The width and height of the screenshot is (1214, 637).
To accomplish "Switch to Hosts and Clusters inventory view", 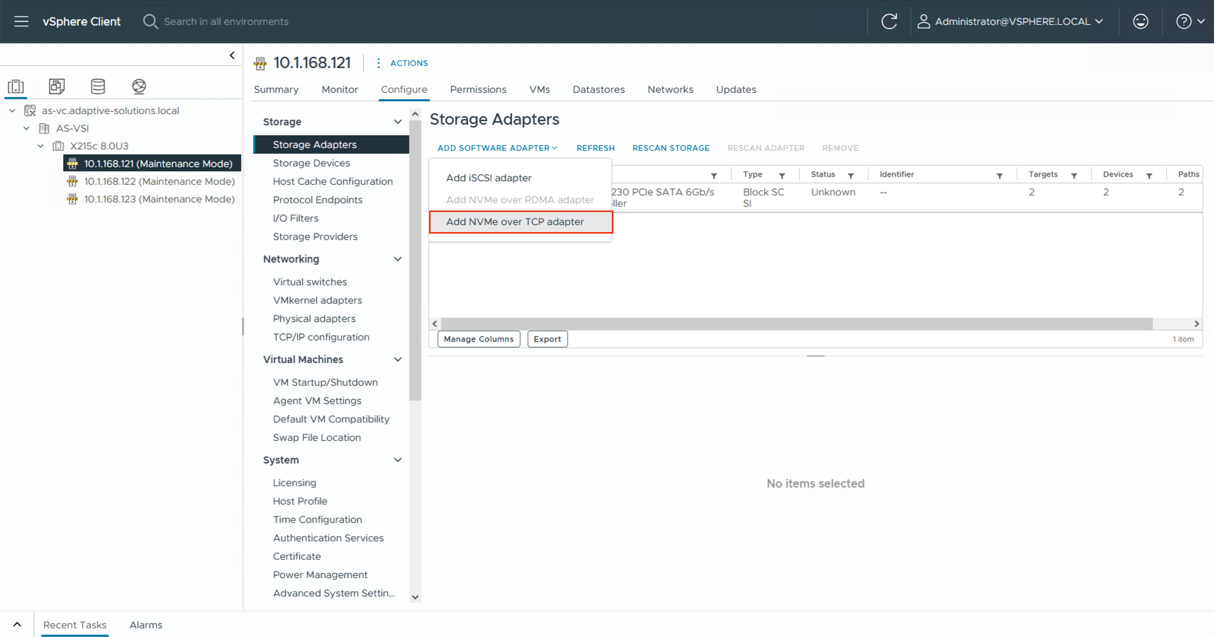I will [x=16, y=86].
